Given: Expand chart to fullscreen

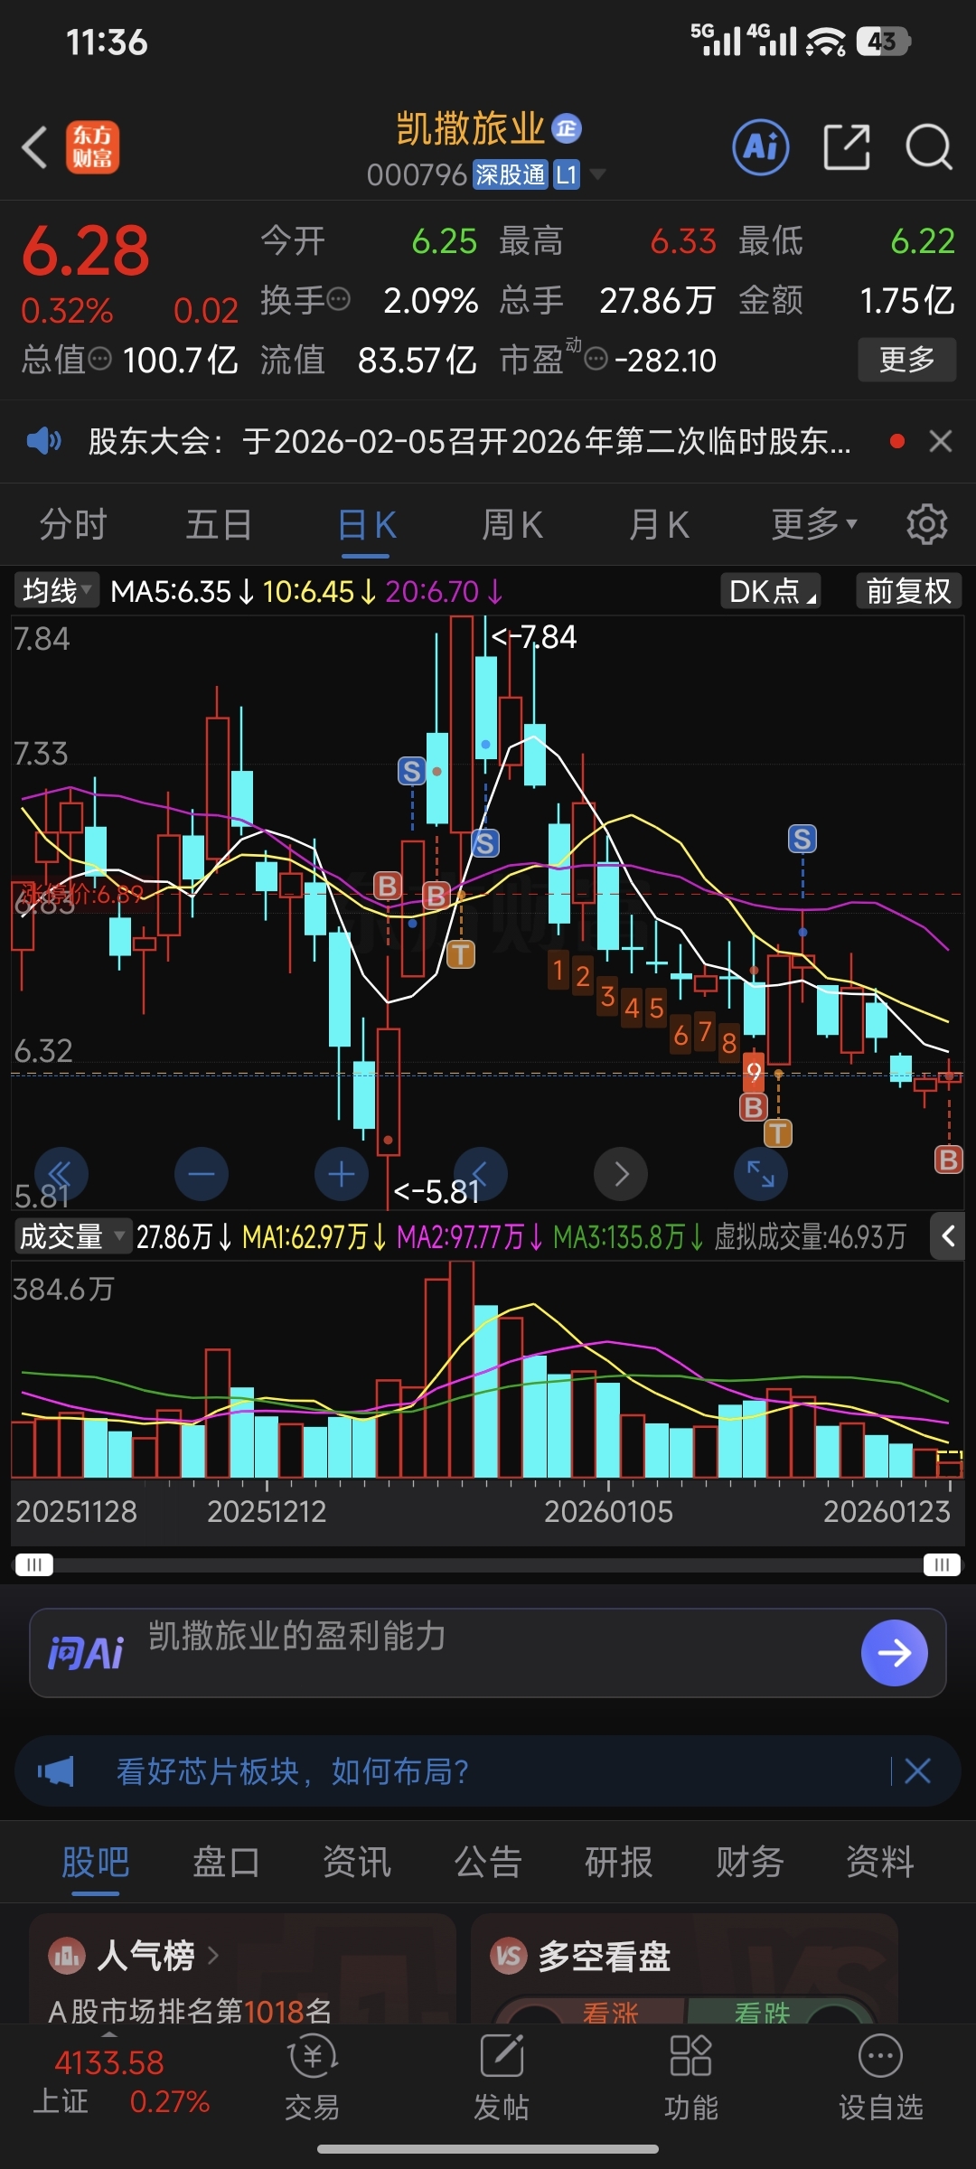Looking at the screenshot, I should (761, 1174).
